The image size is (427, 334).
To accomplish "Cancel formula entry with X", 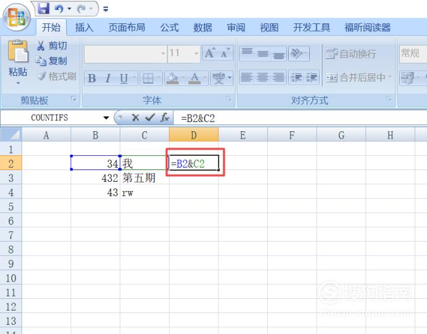I will [135, 118].
